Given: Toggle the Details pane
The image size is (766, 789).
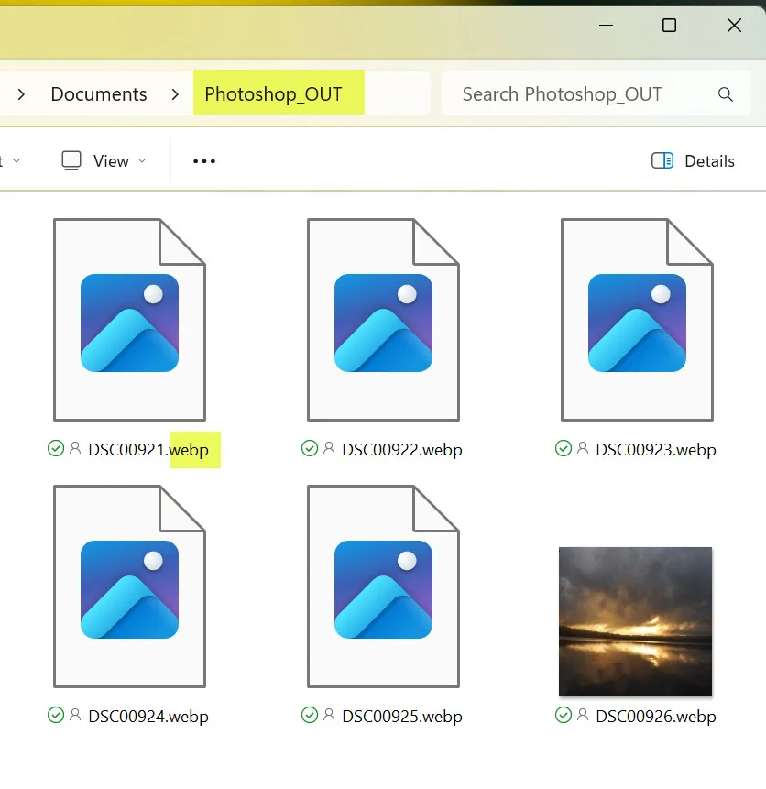Looking at the screenshot, I should [693, 161].
